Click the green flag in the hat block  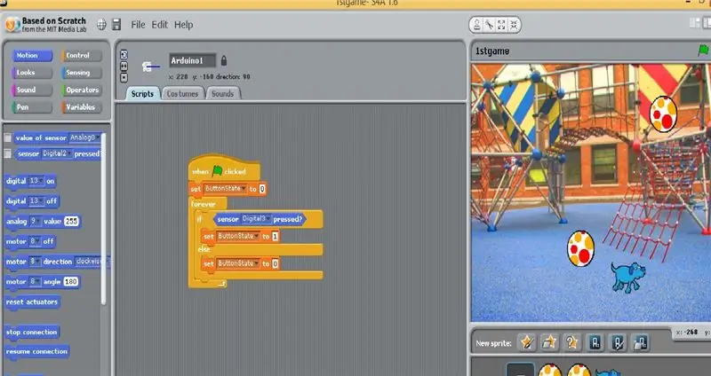tap(218, 170)
